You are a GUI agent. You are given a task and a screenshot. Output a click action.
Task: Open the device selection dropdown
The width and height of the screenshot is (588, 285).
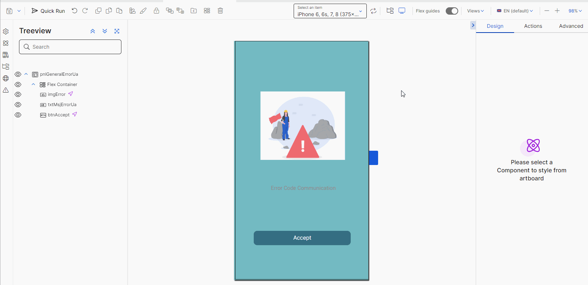click(330, 11)
